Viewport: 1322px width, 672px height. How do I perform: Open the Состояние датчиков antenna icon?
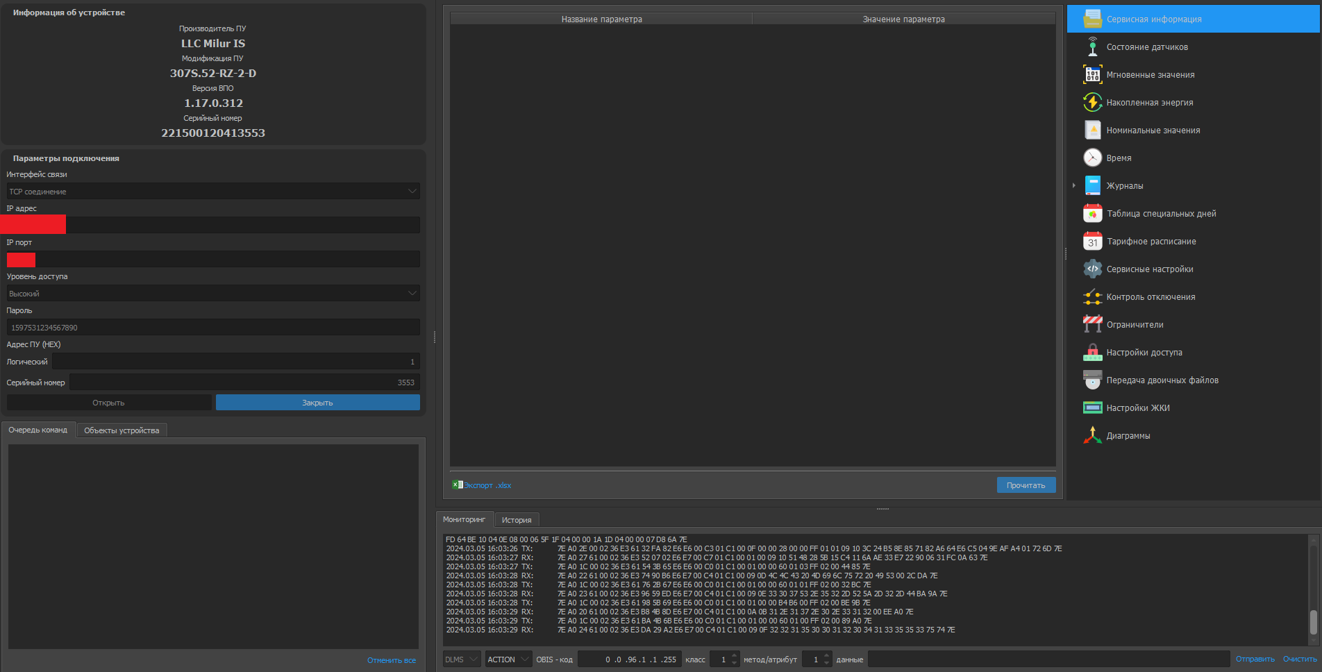click(x=1092, y=47)
